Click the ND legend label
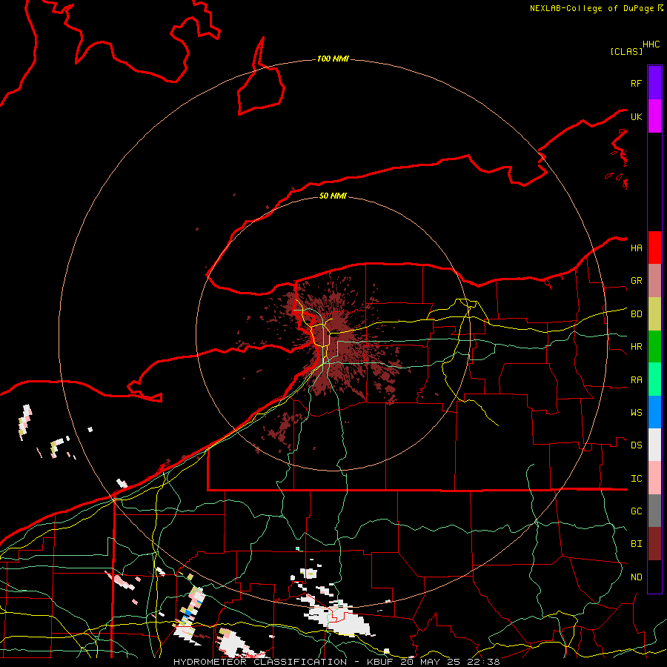This screenshot has width=667, height=667. (x=636, y=577)
